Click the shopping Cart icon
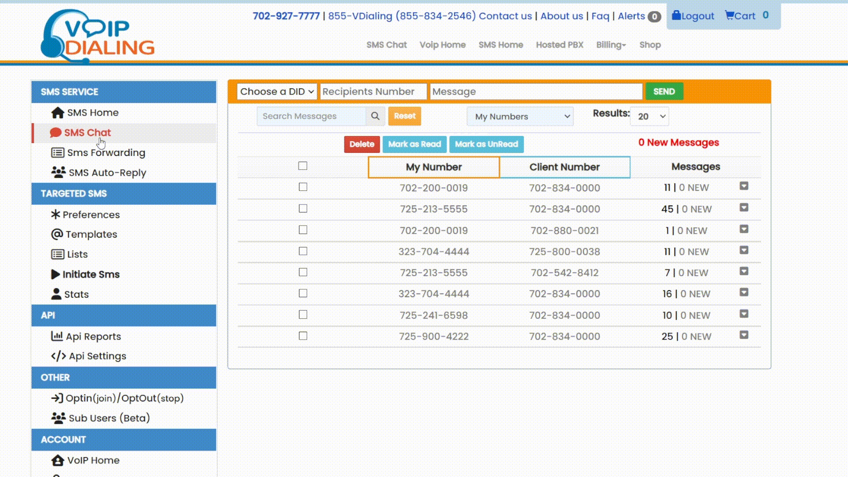The image size is (848, 477). click(729, 15)
